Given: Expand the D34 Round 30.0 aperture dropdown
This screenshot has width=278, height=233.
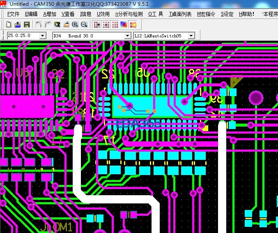Looking at the screenshot, I should coord(127,36).
